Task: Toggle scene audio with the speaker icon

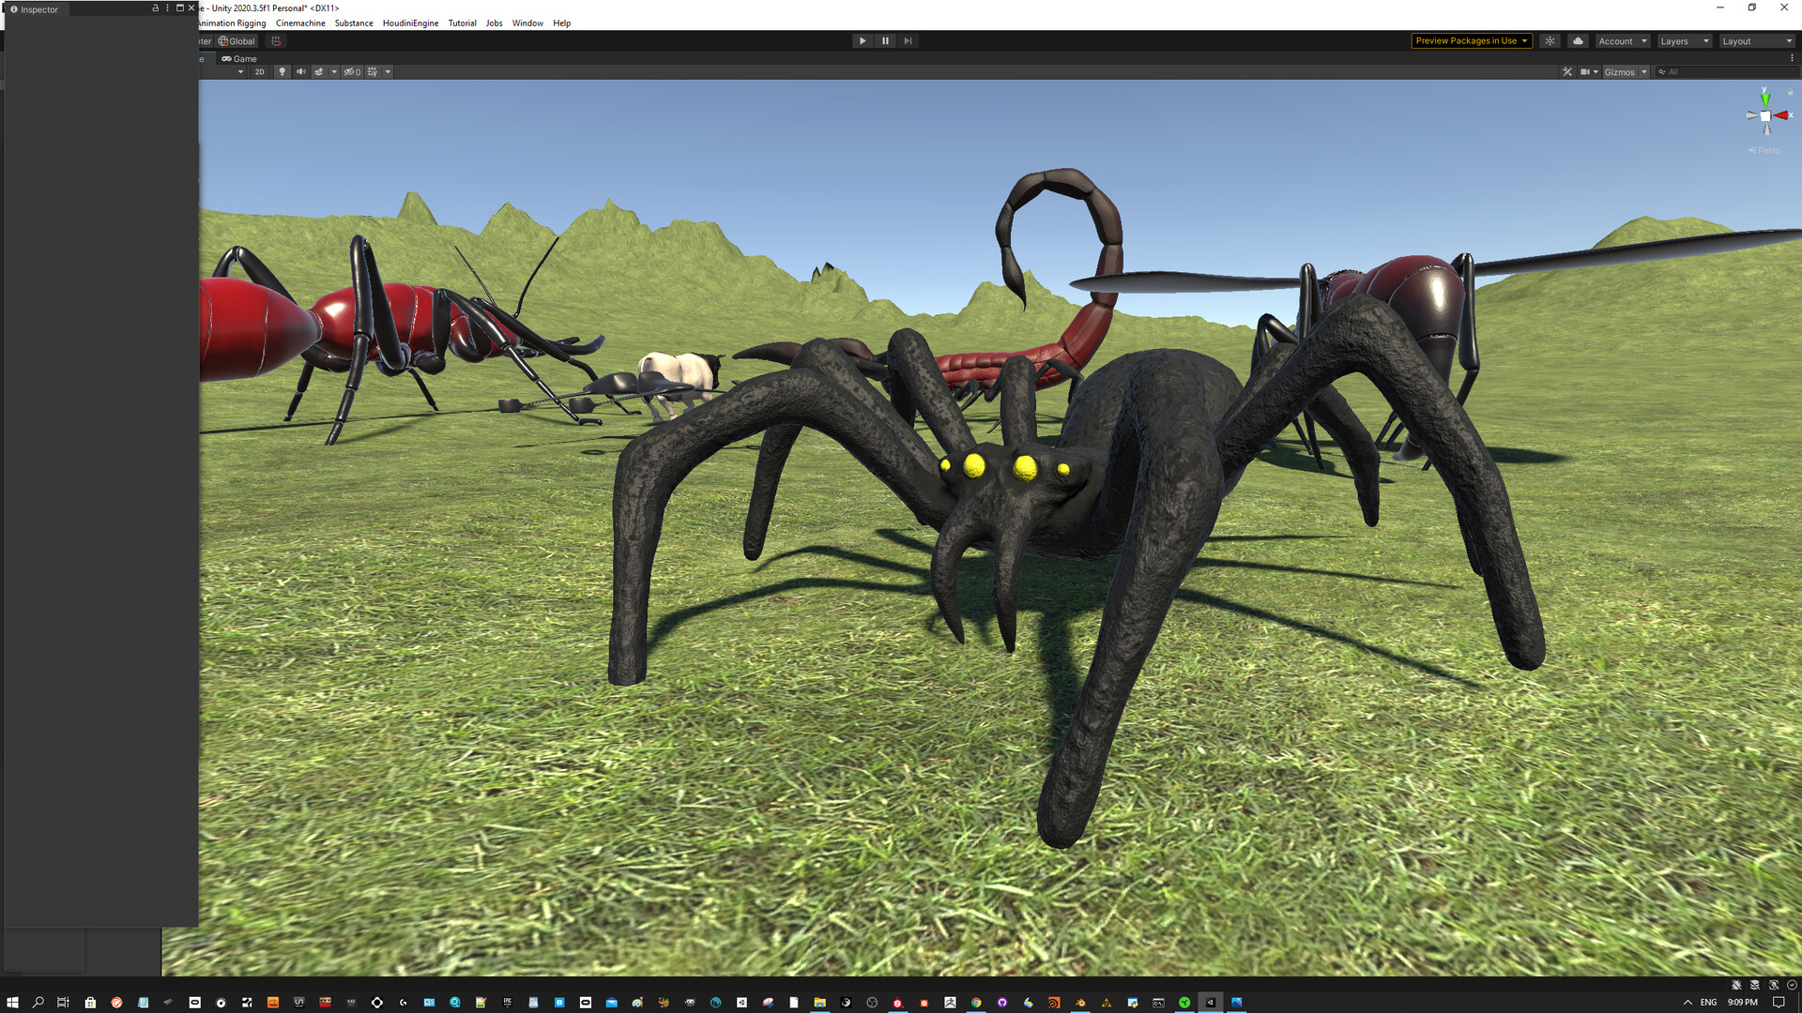Action: (300, 71)
